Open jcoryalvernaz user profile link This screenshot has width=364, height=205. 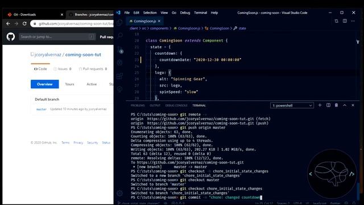click(x=48, y=55)
